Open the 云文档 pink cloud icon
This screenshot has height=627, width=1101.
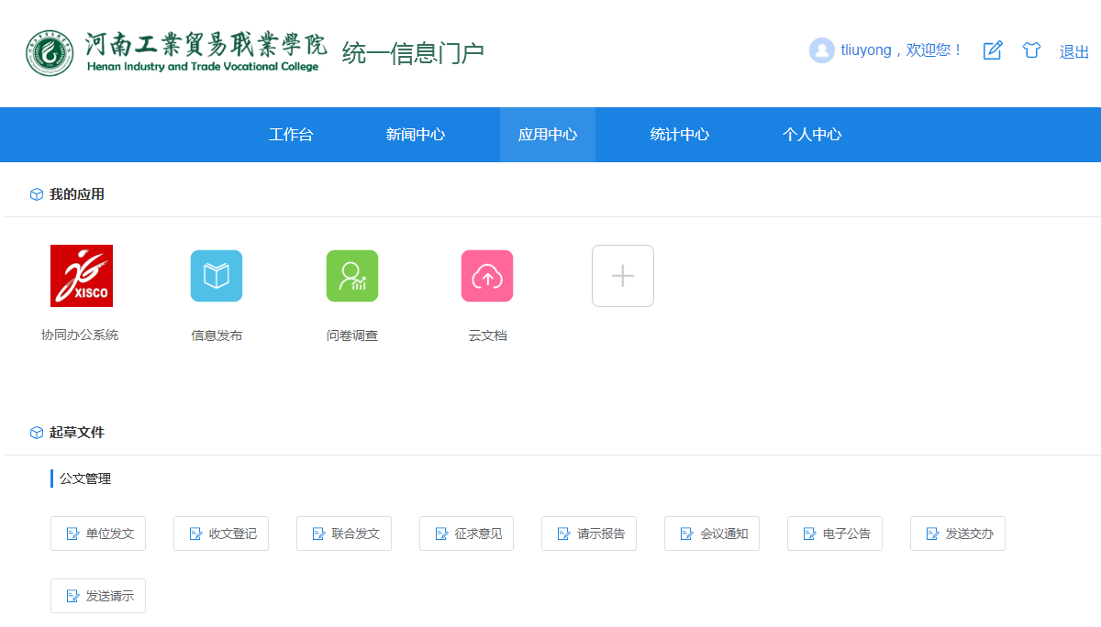point(487,276)
